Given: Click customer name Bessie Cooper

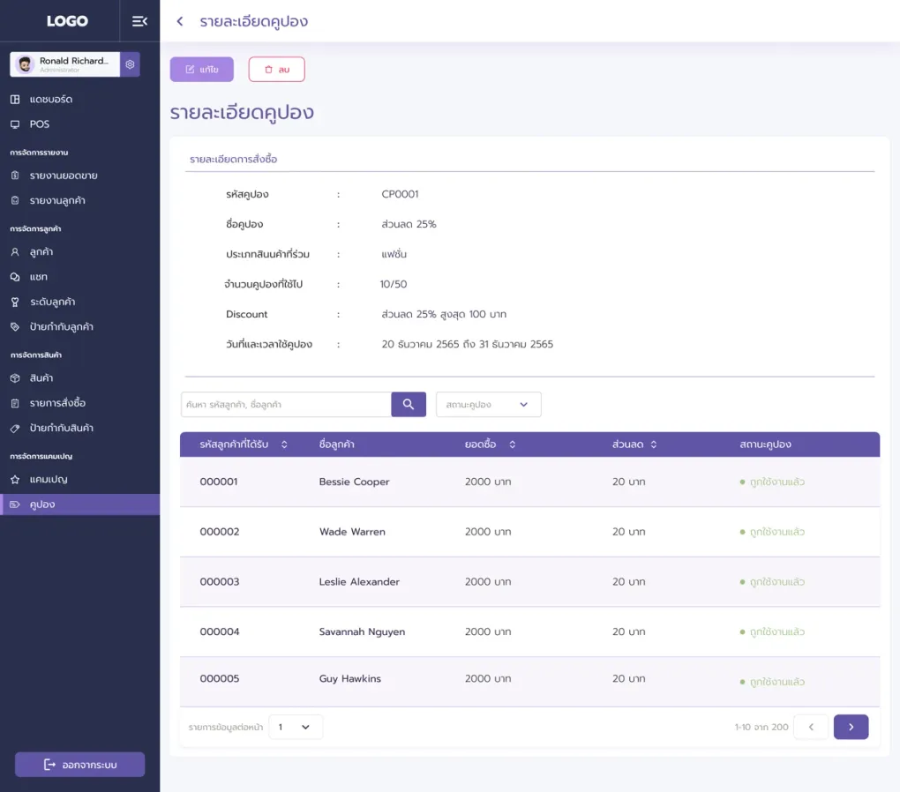Looking at the screenshot, I should click(x=354, y=482).
